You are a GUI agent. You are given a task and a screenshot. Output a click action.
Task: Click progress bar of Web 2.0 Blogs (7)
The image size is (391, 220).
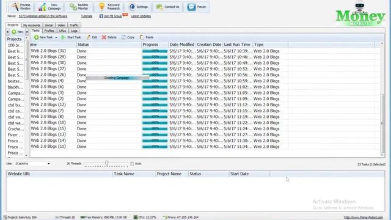click(155, 111)
